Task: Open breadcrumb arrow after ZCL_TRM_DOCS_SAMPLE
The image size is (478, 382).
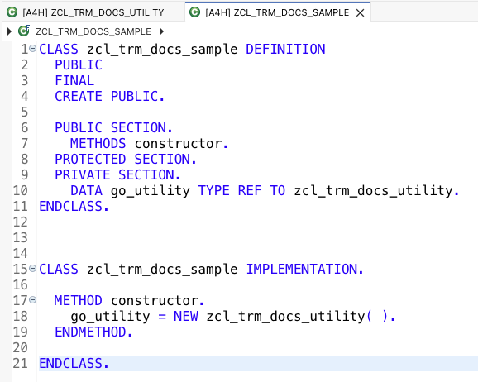Action: pyautogui.click(x=161, y=31)
